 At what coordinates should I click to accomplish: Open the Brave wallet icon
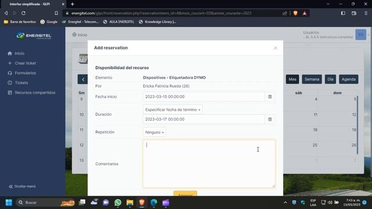(354, 13)
